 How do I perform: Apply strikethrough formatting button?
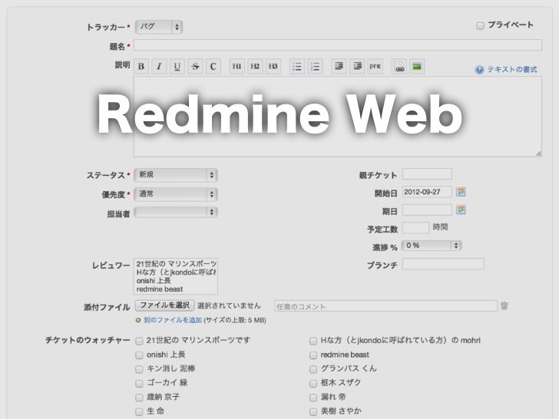(x=195, y=66)
